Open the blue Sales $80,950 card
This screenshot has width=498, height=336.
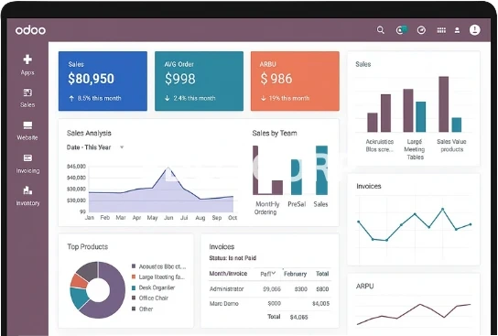[x=103, y=81]
